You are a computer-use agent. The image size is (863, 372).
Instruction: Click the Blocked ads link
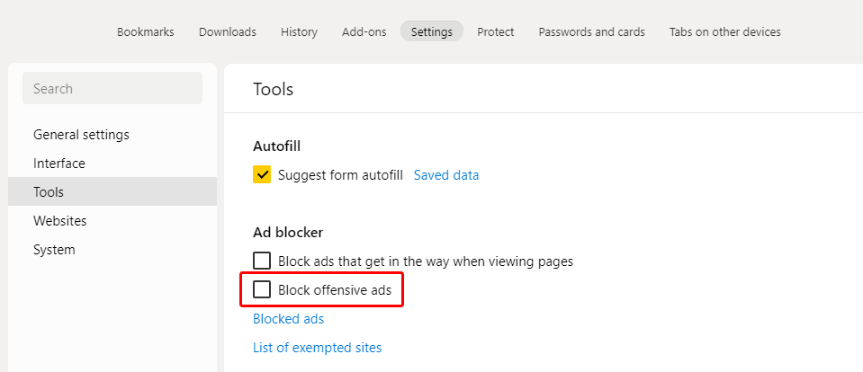[288, 319]
